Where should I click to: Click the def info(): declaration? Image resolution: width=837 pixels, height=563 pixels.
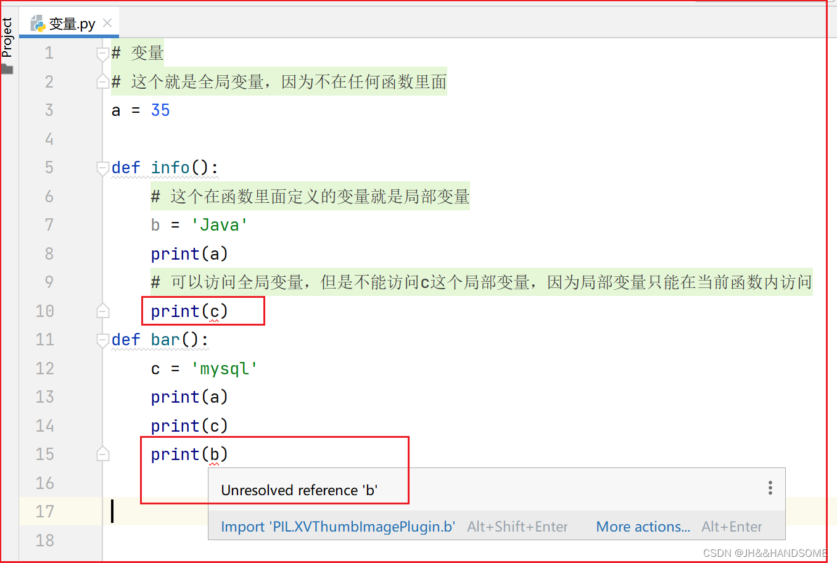click(165, 168)
